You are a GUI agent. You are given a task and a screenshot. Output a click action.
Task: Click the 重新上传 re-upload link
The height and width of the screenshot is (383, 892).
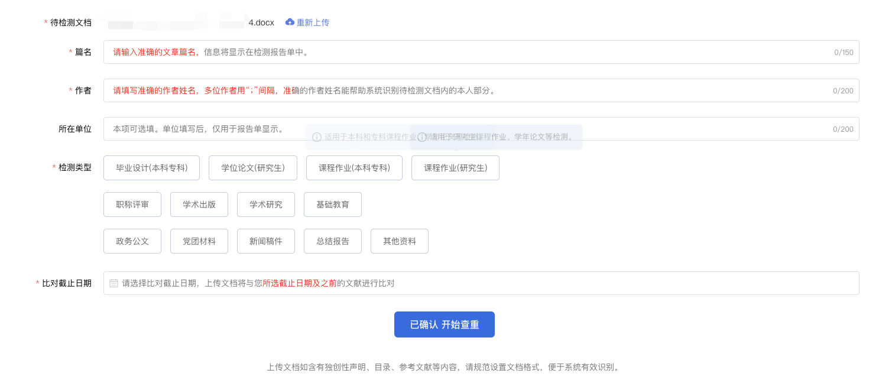pyautogui.click(x=313, y=22)
